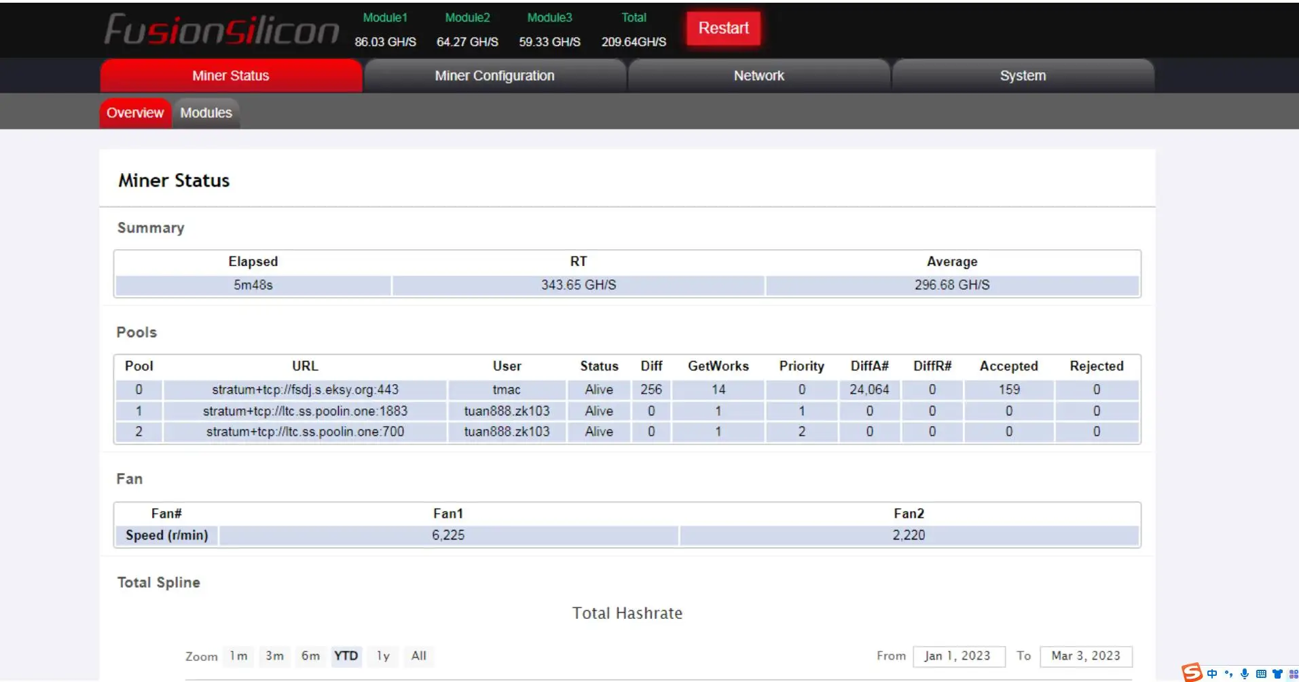Open the soft keyboard icon in IME bar
The width and height of the screenshot is (1299, 682).
1261,674
